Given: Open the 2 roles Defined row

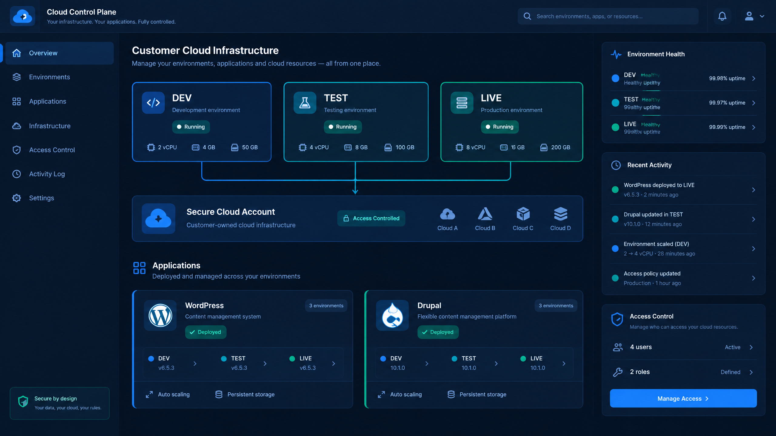Looking at the screenshot, I should pos(683,372).
